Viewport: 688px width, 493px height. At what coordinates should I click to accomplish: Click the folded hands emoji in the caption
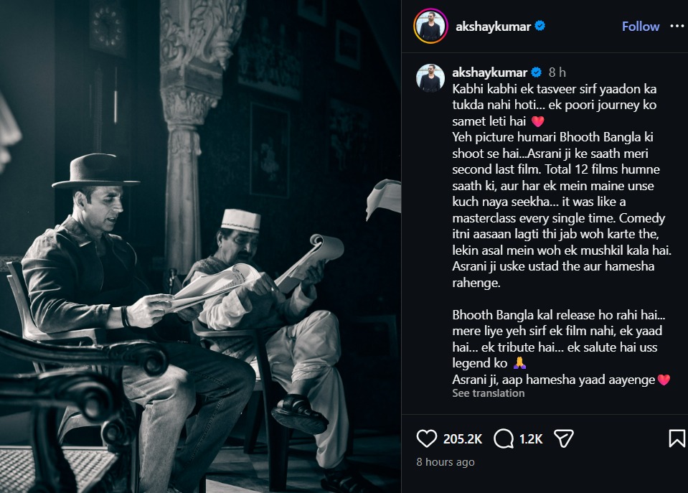pyautogui.click(x=519, y=363)
